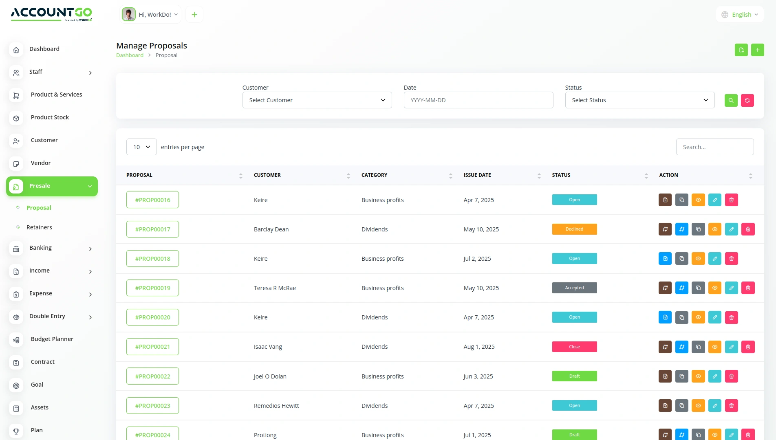View proposal #PROP00019 using eye icon
776x440 pixels.
click(x=714, y=288)
